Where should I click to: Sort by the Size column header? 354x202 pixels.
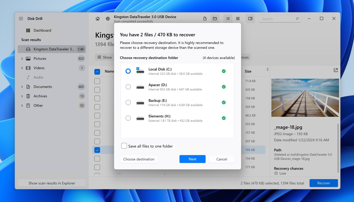pos(248,71)
